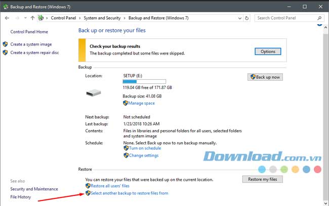
Task: Go up one level with the up arrow
Action: (32, 18)
